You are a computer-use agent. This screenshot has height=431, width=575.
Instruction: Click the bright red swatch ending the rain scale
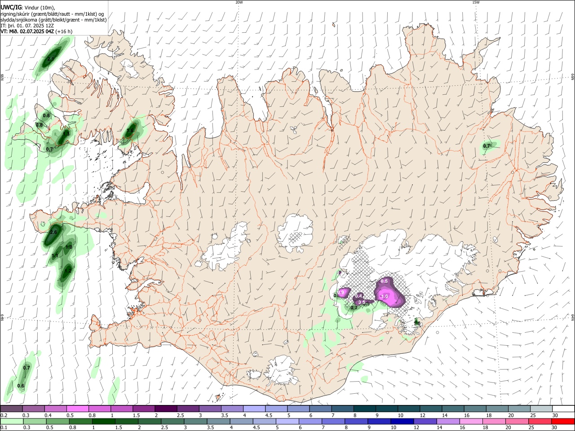563,422
